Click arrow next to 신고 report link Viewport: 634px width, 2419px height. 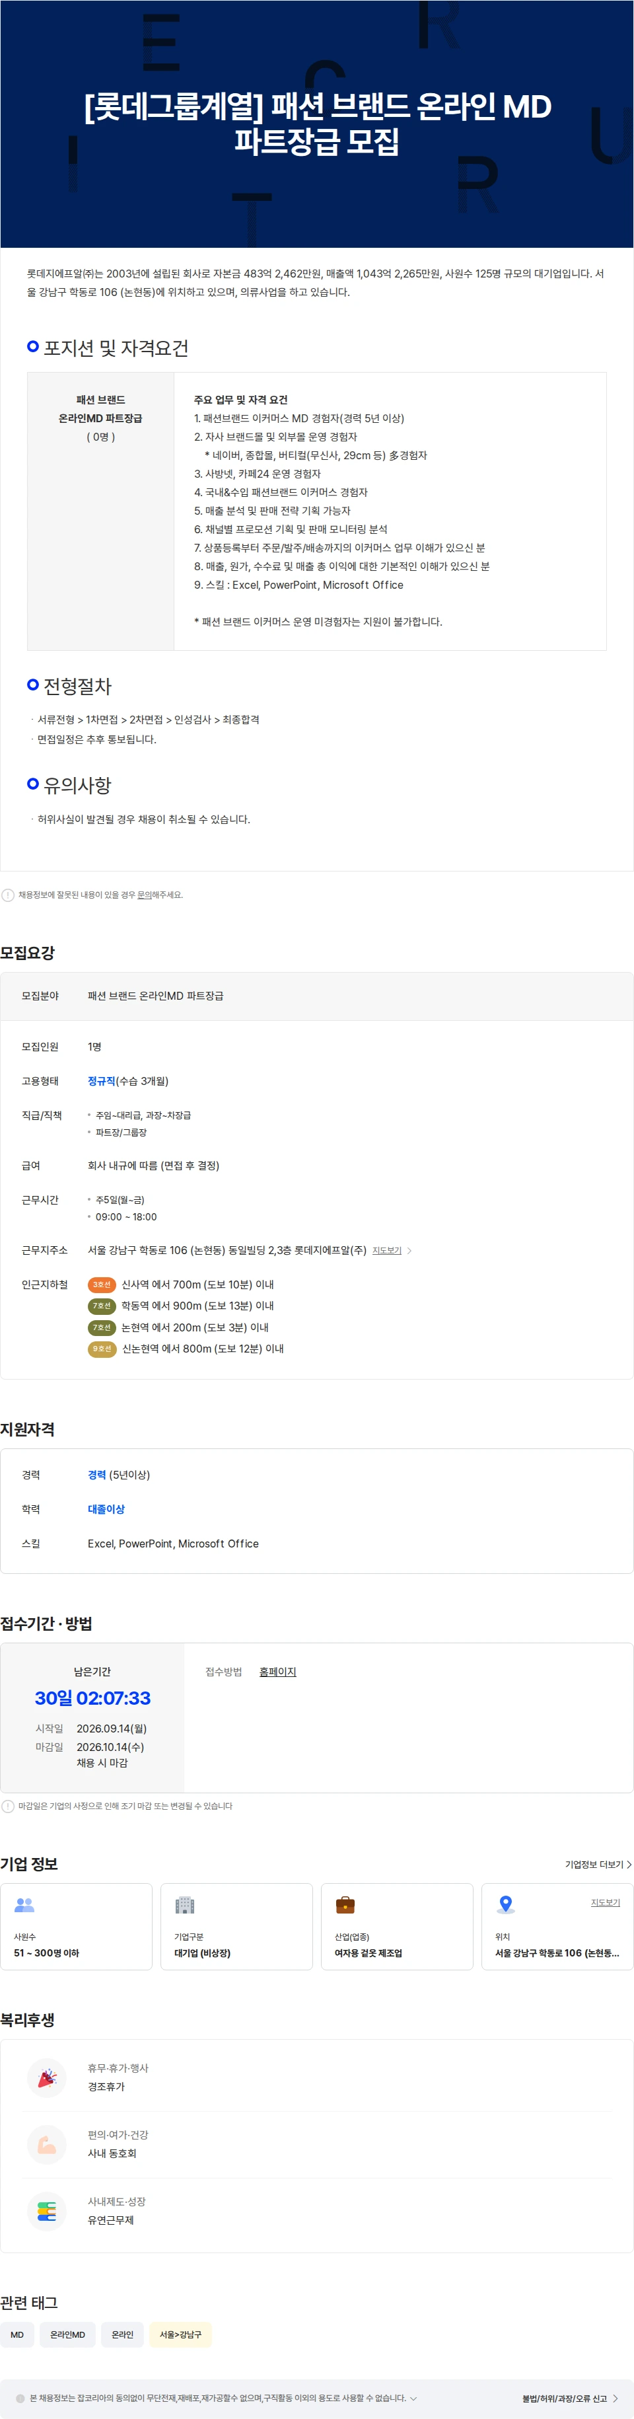pos(616,2399)
